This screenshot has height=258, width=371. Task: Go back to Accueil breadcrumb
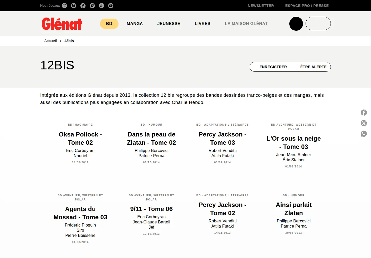click(x=50, y=41)
